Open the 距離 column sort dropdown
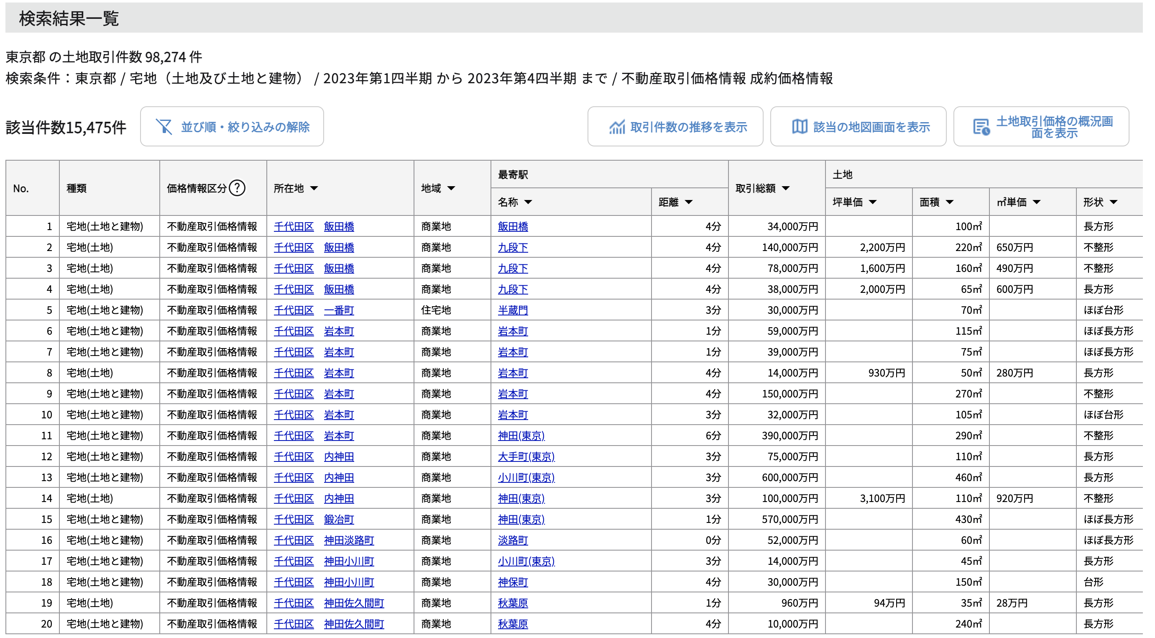 (689, 202)
